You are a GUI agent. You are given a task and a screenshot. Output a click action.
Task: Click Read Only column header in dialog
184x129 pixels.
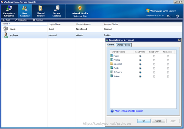154,52
